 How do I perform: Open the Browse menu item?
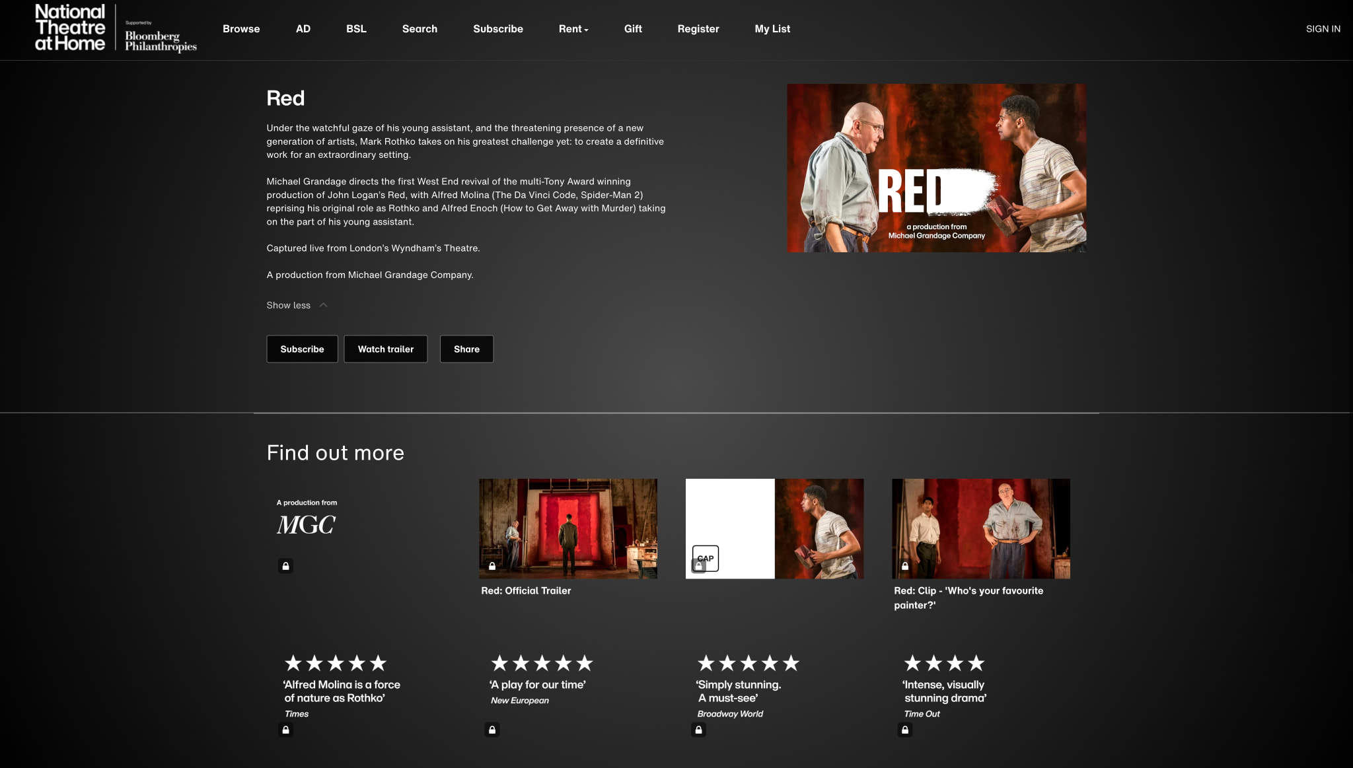(x=241, y=29)
